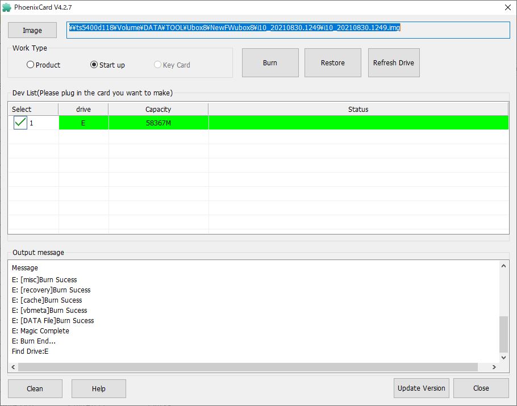Image resolution: width=517 pixels, height=406 pixels.
Task: Select the '[cache]Burn Sucess' message line
Action: click(x=47, y=300)
